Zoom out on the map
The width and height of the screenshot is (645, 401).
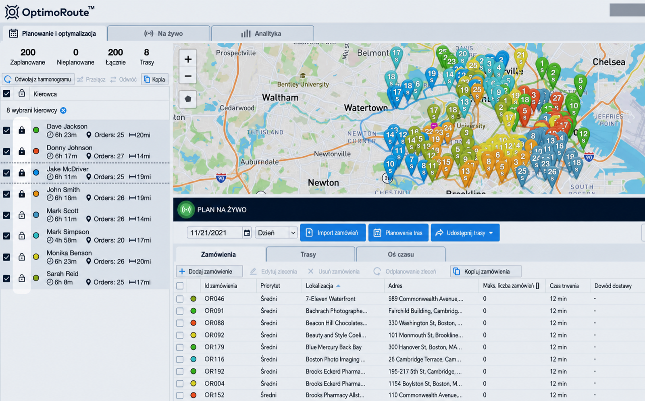(x=188, y=76)
